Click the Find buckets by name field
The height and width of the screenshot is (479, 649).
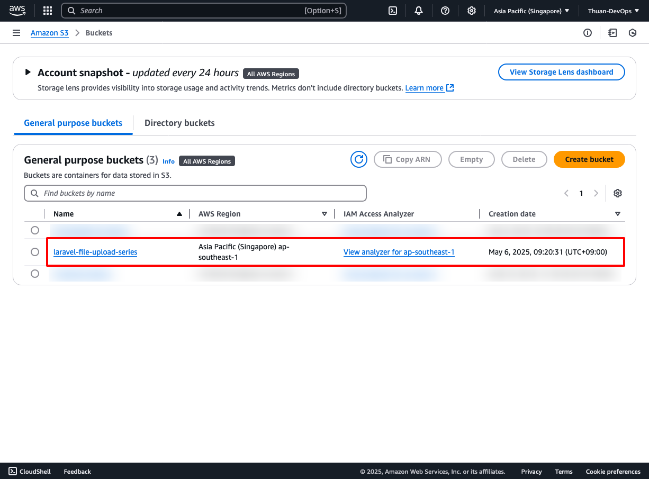(x=195, y=193)
